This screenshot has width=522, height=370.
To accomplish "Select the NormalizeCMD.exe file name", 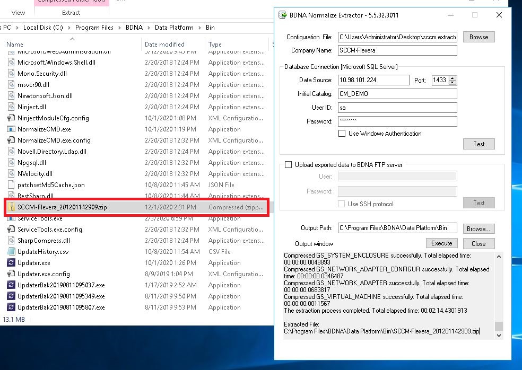I will tap(44, 129).
